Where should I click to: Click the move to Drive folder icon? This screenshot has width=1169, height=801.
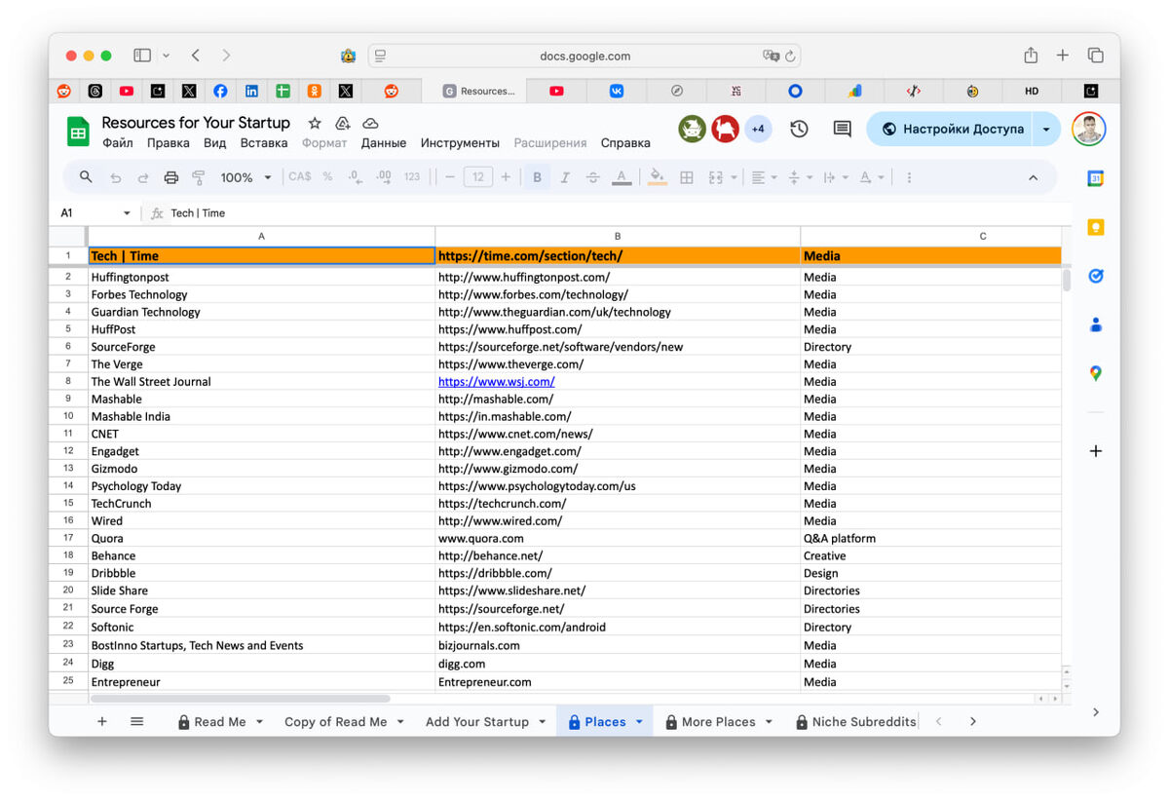point(343,124)
